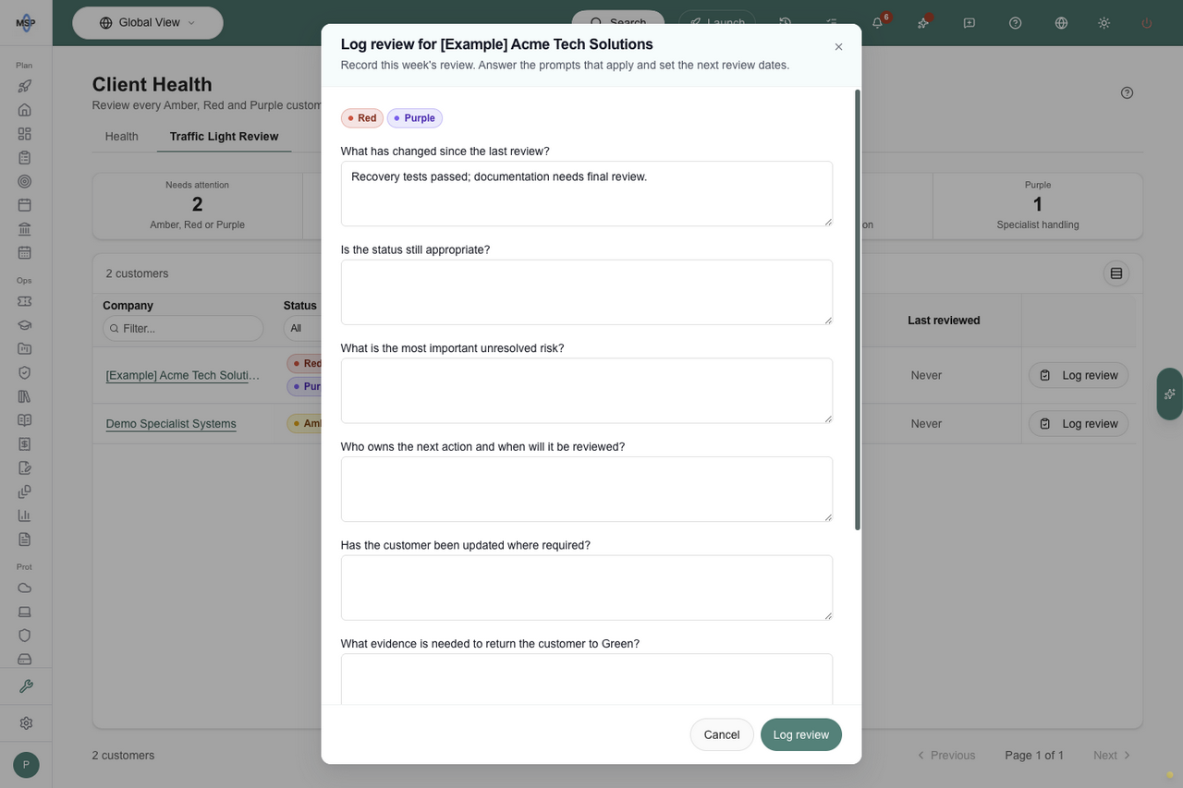Click the page help icon beside Client Health
The height and width of the screenshot is (788, 1183).
tap(1127, 92)
